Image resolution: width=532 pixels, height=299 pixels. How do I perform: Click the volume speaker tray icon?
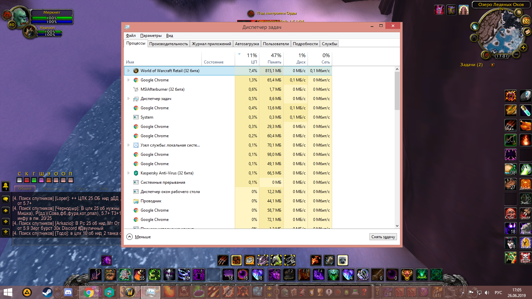[487, 293]
